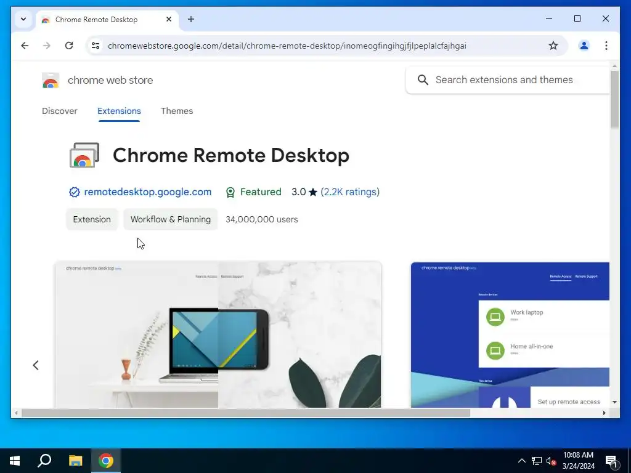Open clock showing 10:08 AM
This screenshot has width=631, height=473.
578,461
